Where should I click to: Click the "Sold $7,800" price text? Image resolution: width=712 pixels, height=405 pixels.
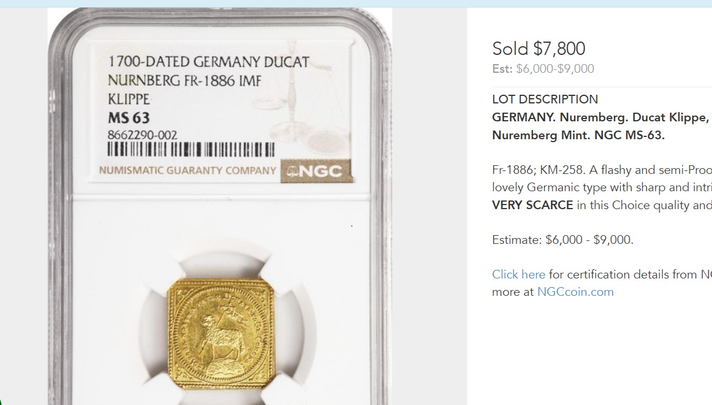coord(538,49)
